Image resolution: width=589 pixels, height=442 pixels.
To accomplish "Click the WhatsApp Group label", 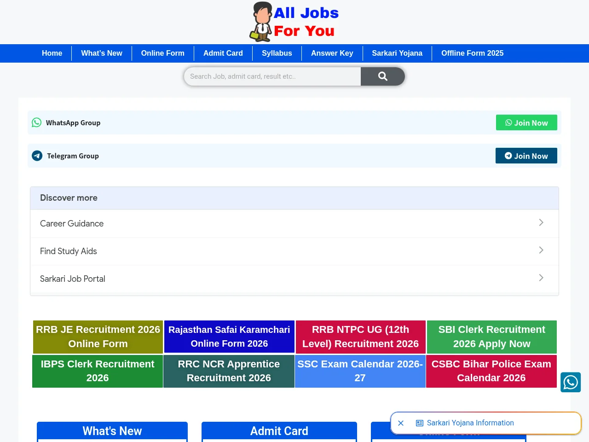I will (73, 123).
